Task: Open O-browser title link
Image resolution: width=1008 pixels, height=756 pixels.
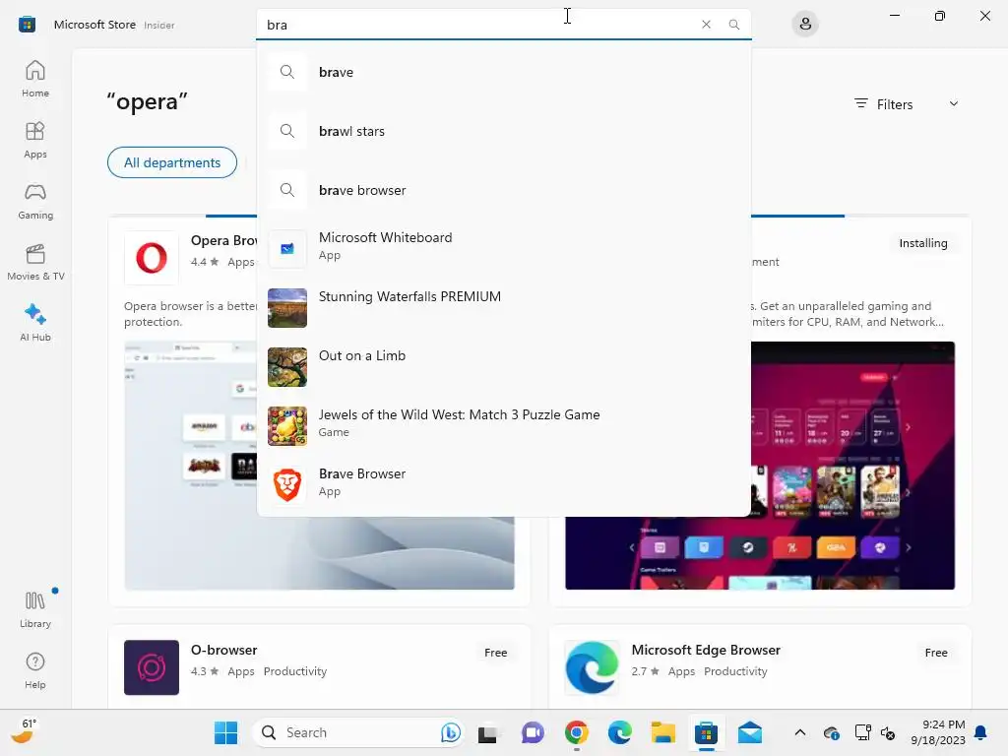Action: (x=223, y=650)
